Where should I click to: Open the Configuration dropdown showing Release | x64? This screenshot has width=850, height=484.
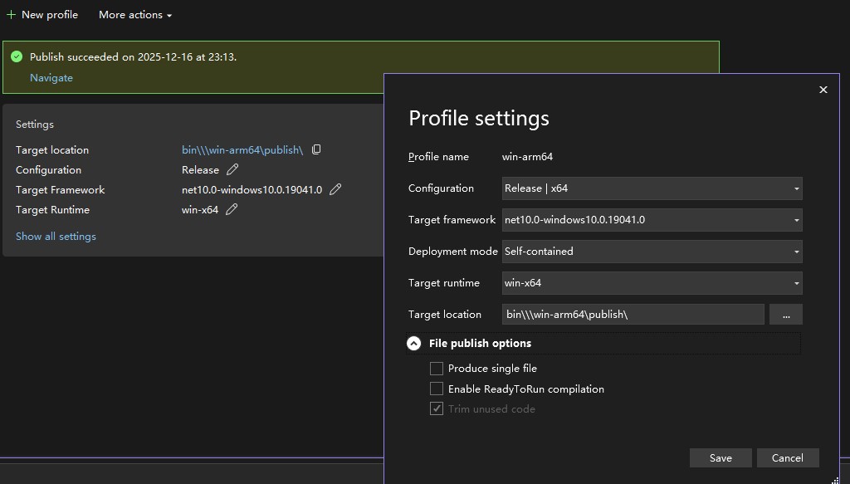652,188
